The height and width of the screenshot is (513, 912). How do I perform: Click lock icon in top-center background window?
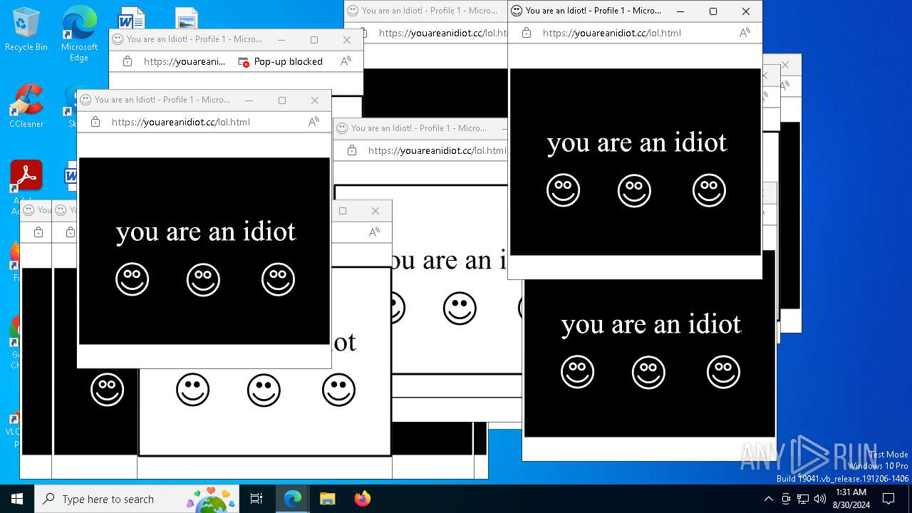363,33
